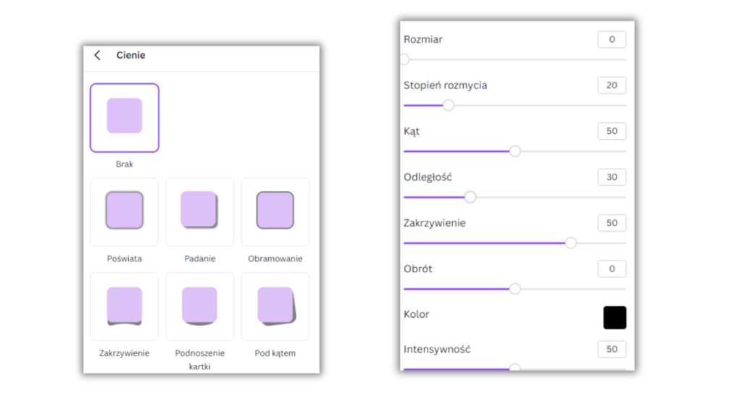Choose the Pod kątem shadow preset
742x417 pixels.
tap(275, 306)
